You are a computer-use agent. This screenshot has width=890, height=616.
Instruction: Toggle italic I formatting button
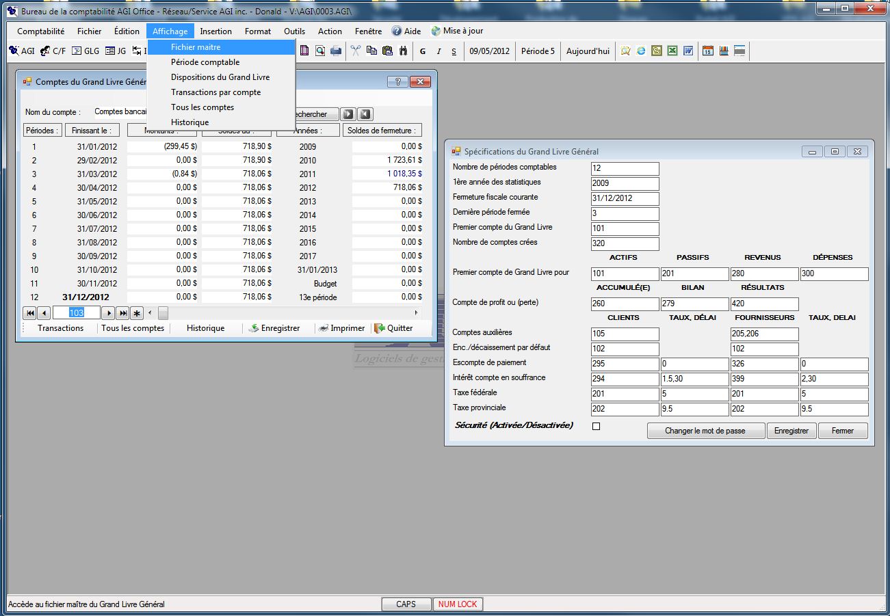click(x=439, y=51)
